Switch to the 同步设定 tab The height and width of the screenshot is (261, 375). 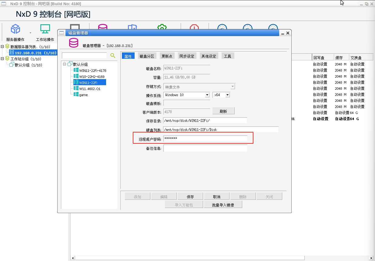pos(187,56)
